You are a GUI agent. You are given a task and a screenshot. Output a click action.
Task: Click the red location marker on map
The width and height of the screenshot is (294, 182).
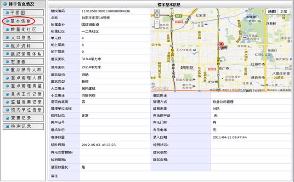[x=221, y=45]
